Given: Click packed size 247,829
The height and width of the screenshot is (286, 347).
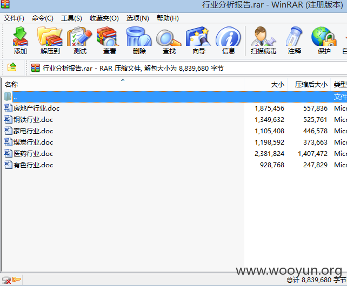Looking at the screenshot, I should point(315,165).
